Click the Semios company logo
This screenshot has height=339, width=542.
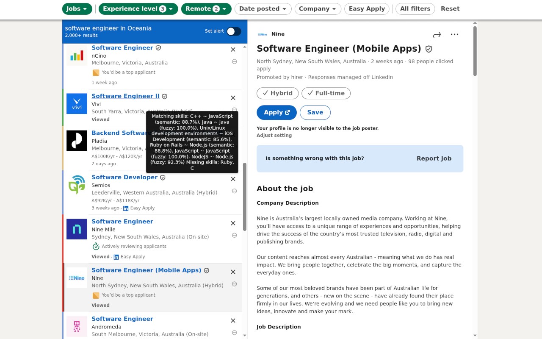click(x=77, y=185)
